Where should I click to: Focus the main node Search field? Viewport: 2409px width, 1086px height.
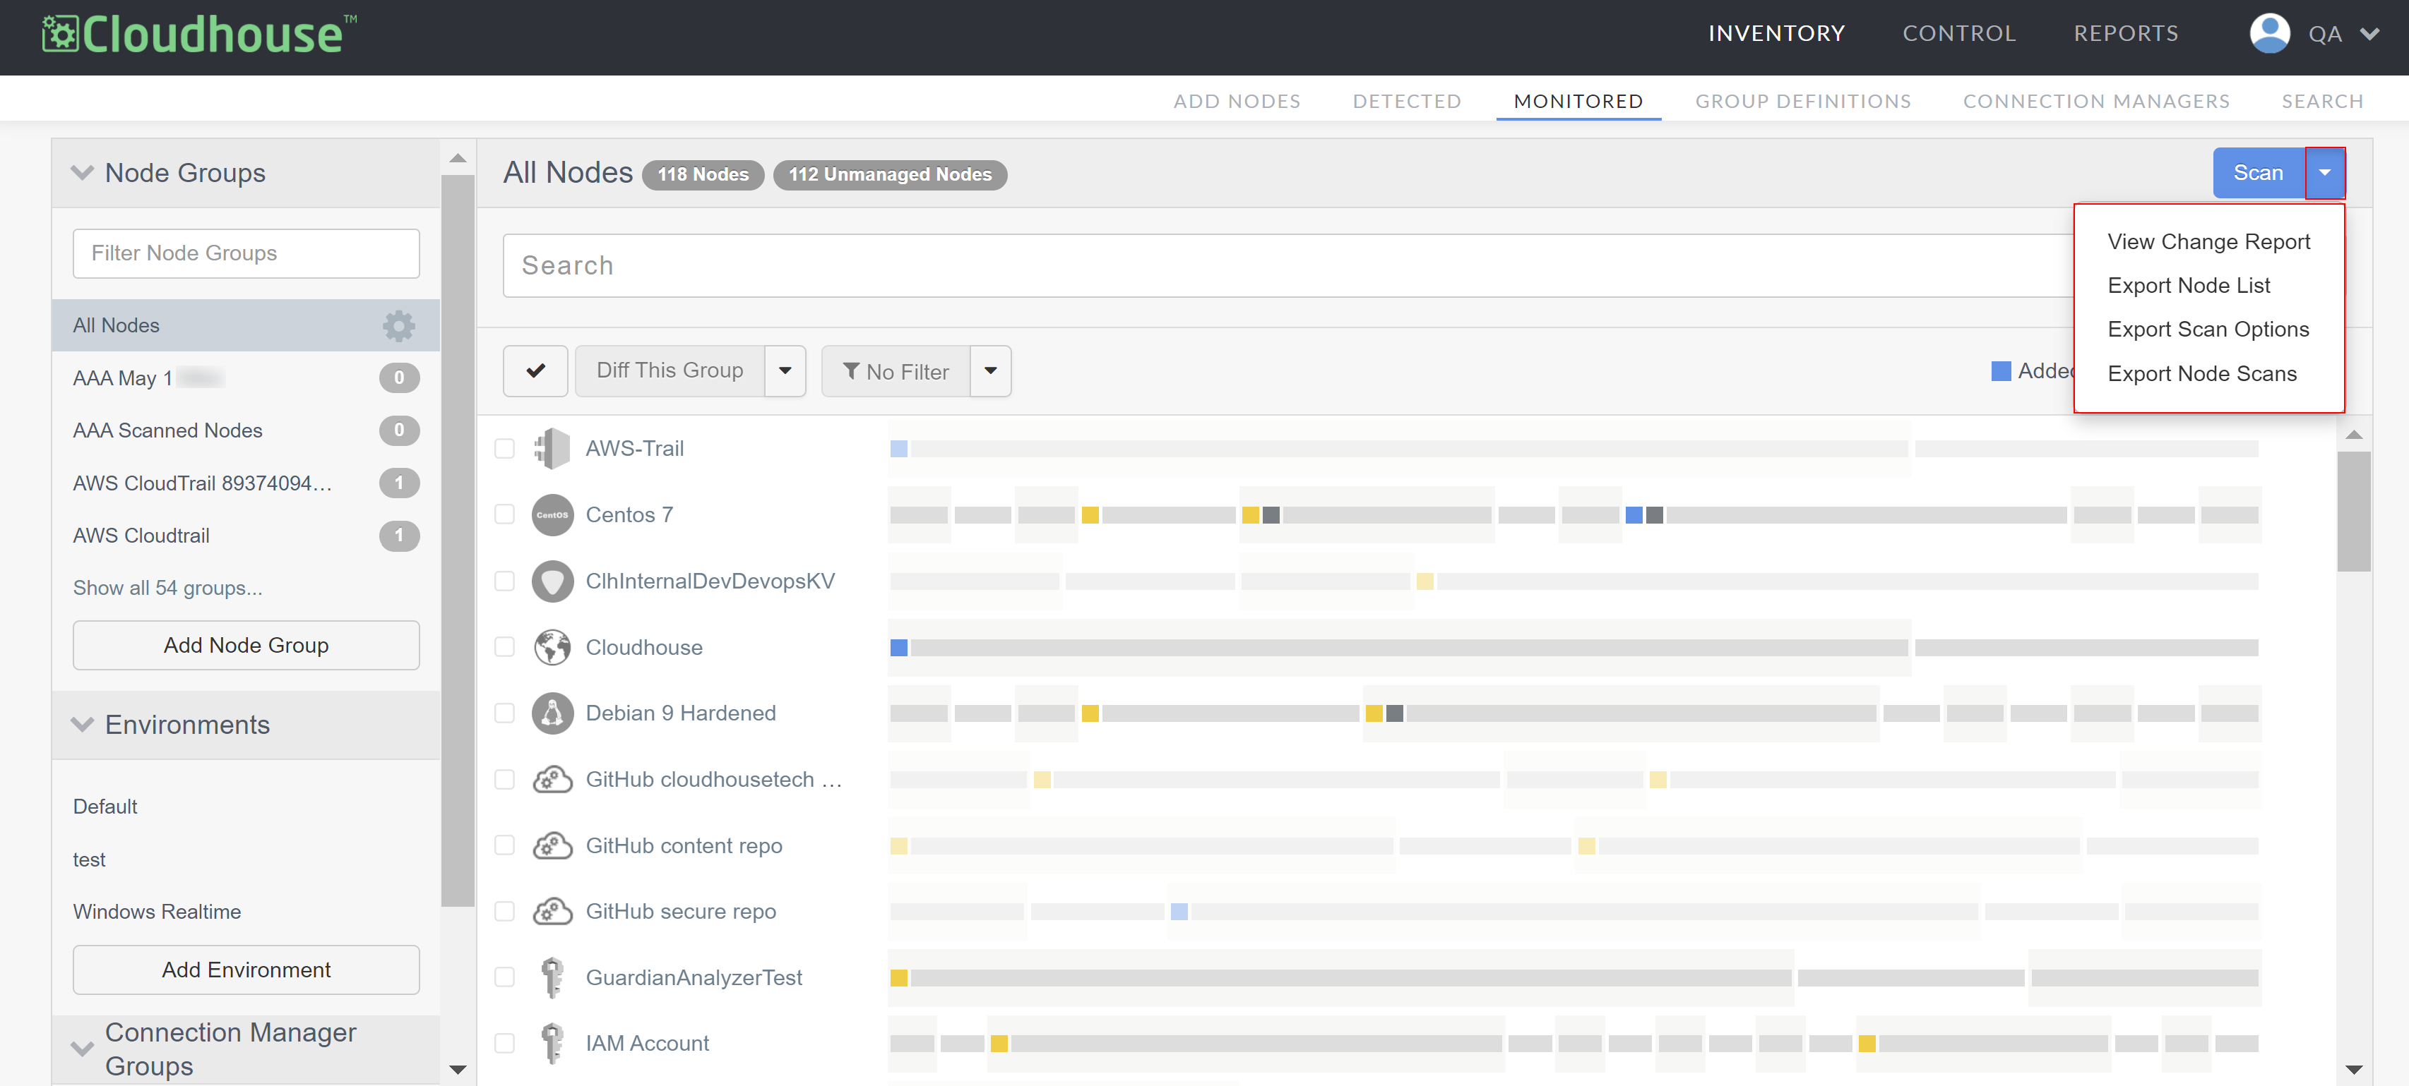(x=1287, y=265)
